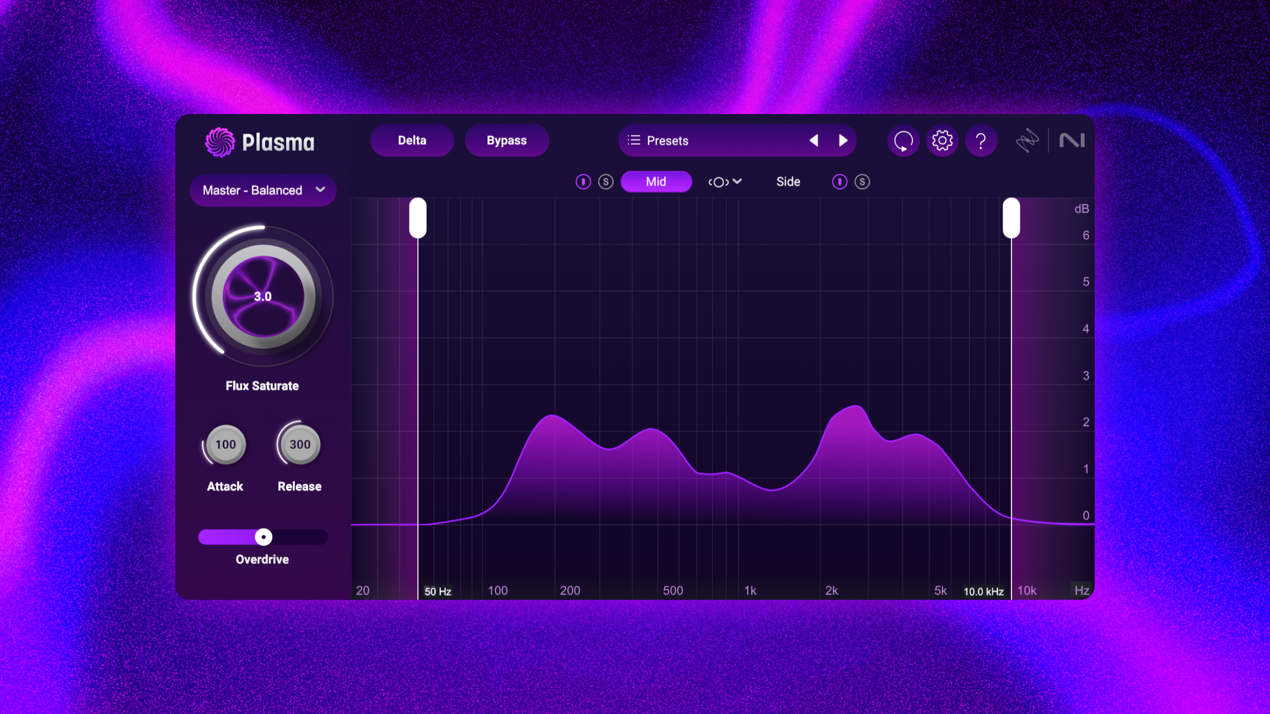Click the Native Instruments NI logo
This screenshot has width=1270, height=714.
coord(1072,140)
